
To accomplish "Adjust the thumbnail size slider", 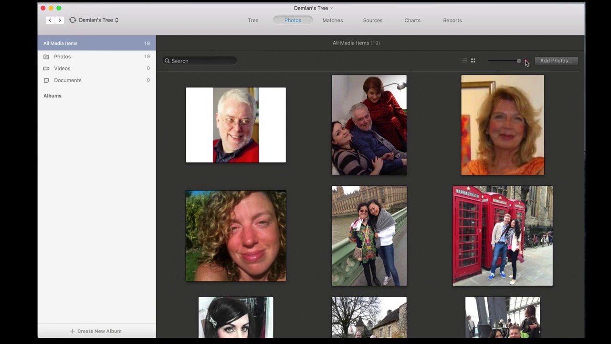I will [x=504, y=61].
